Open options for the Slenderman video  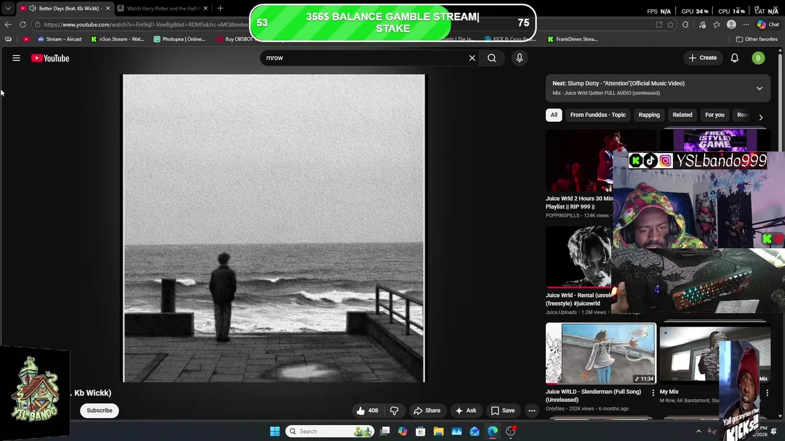pyautogui.click(x=653, y=393)
